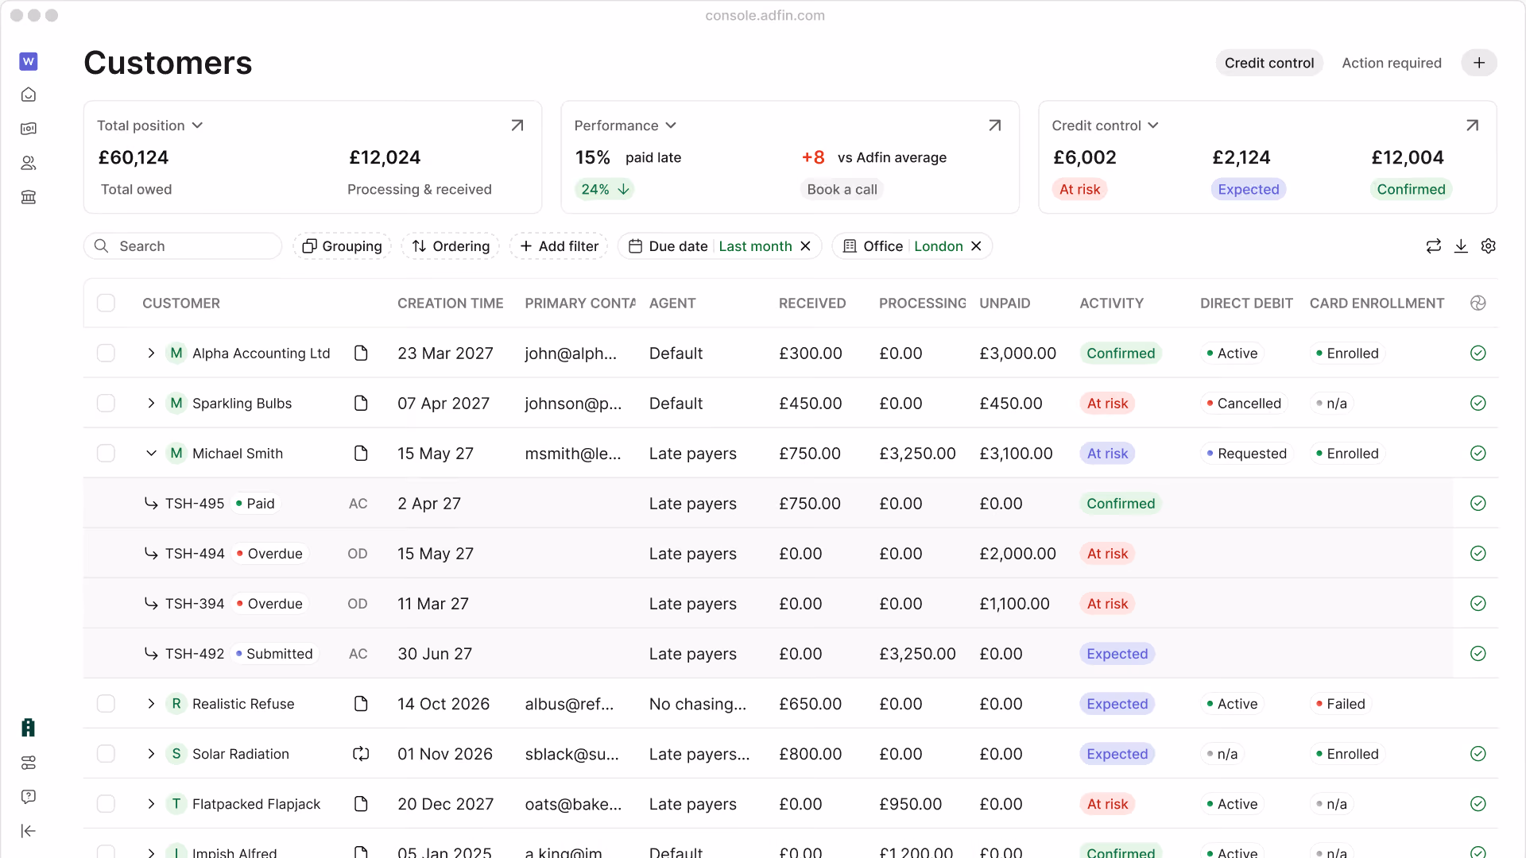Collapse the sidebar with the arrow icon
The width and height of the screenshot is (1526, 858).
pyautogui.click(x=29, y=831)
